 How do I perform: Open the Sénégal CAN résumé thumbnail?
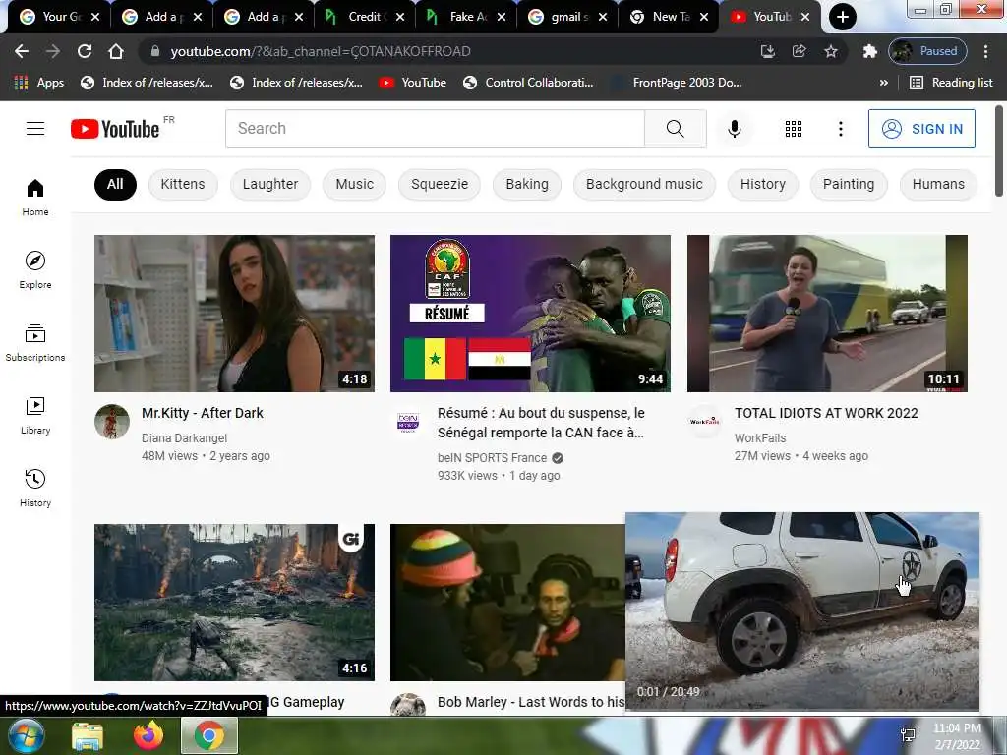coord(530,314)
